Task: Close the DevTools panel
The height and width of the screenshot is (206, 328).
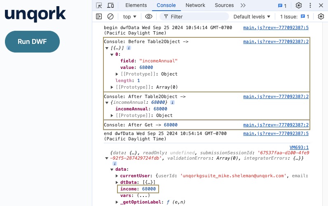Action: 321,5
